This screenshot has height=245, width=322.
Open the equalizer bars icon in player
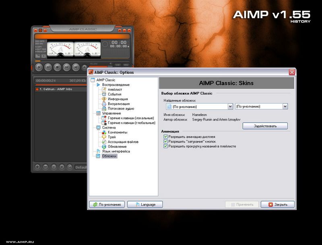click(x=38, y=56)
